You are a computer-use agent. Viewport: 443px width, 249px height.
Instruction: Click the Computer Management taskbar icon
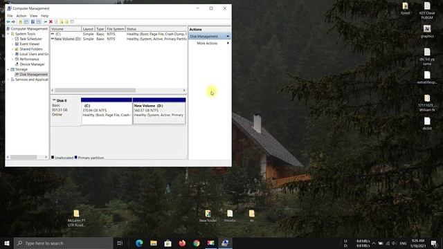point(225,243)
